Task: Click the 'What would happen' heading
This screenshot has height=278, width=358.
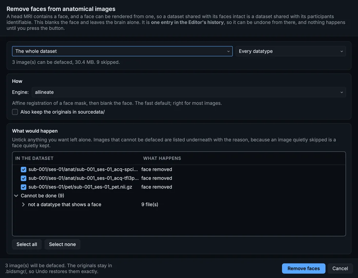Action: pyautogui.click(x=35, y=131)
